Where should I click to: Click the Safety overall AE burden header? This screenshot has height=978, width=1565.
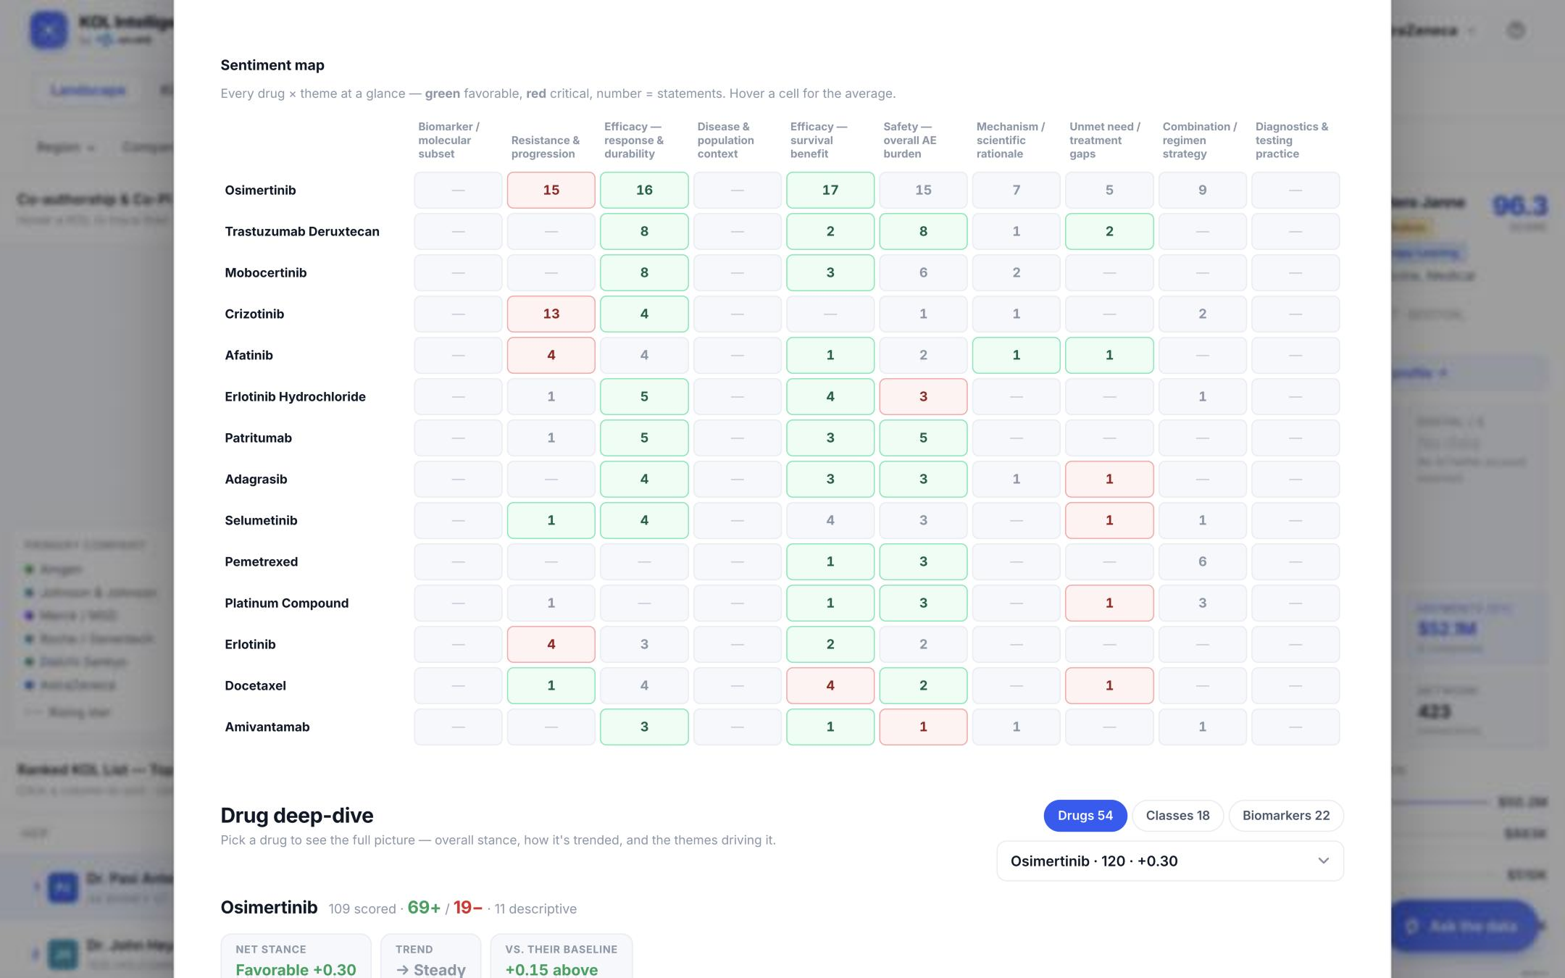point(910,140)
